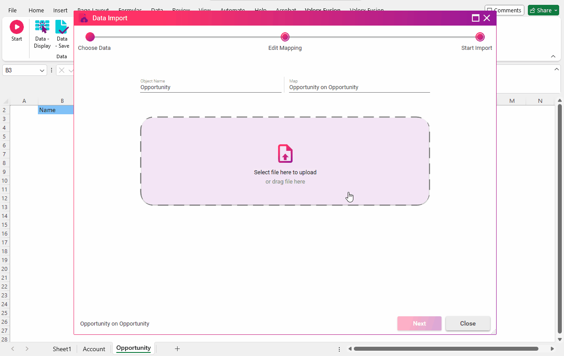564x356 pixels.
Task: Maximize the Data Import dialog
Action: point(475,18)
